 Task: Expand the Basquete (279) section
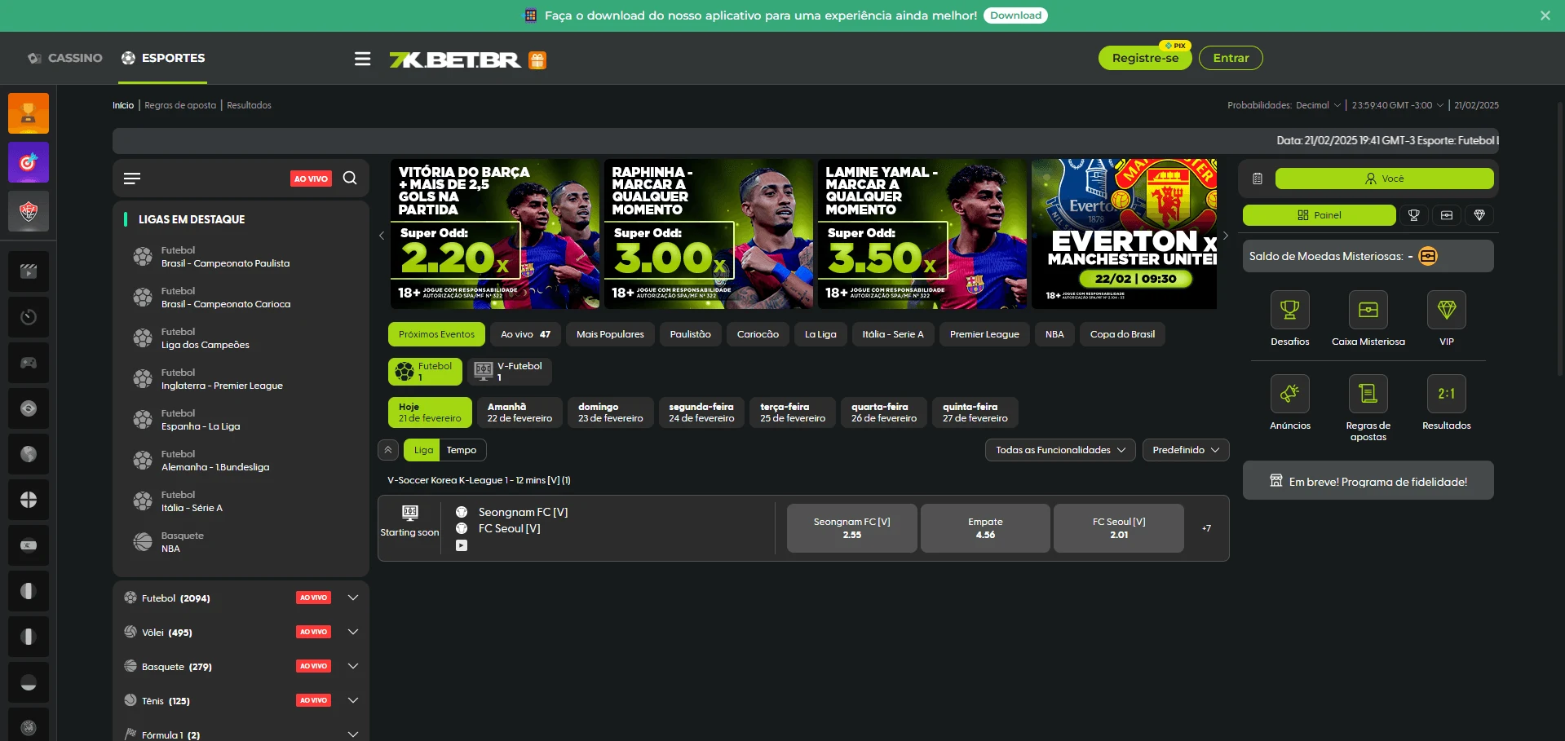pyautogui.click(x=353, y=666)
